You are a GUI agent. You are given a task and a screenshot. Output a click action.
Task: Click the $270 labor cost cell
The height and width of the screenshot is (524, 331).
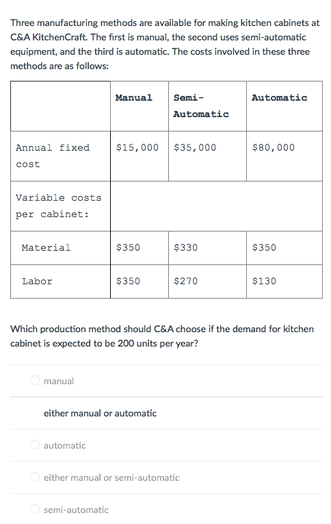coord(207,282)
